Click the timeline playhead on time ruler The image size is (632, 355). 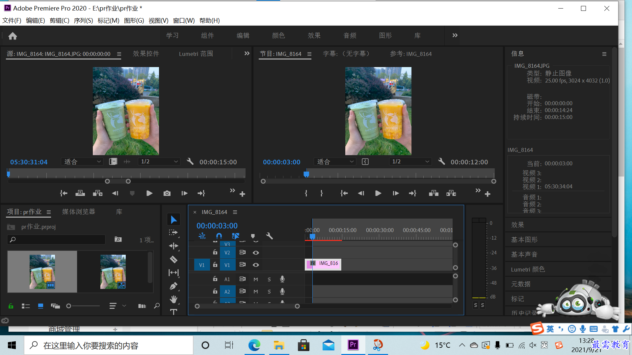(x=312, y=236)
